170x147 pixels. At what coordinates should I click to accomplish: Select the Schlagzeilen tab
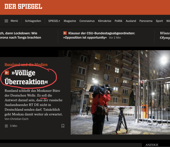coord(33,21)
